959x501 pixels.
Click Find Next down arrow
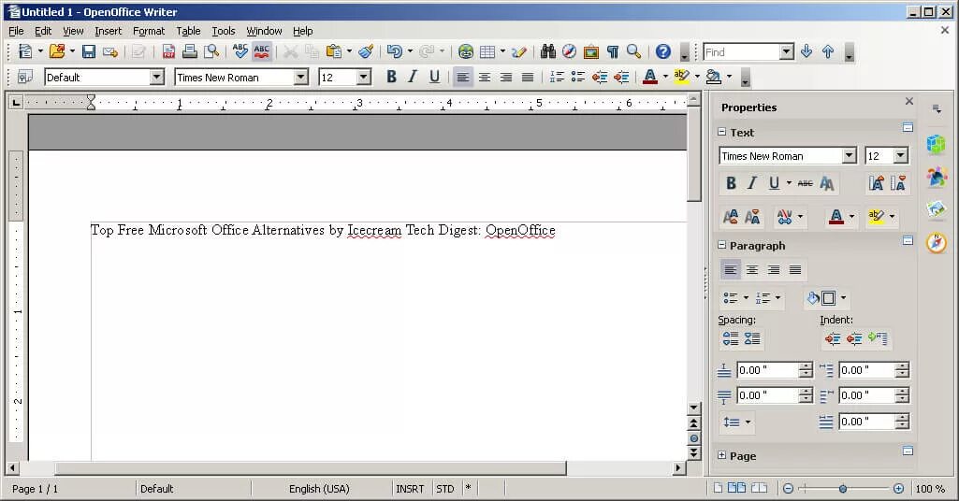pos(806,52)
